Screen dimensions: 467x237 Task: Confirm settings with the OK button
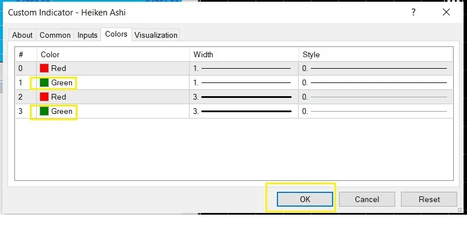pyautogui.click(x=305, y=199)
